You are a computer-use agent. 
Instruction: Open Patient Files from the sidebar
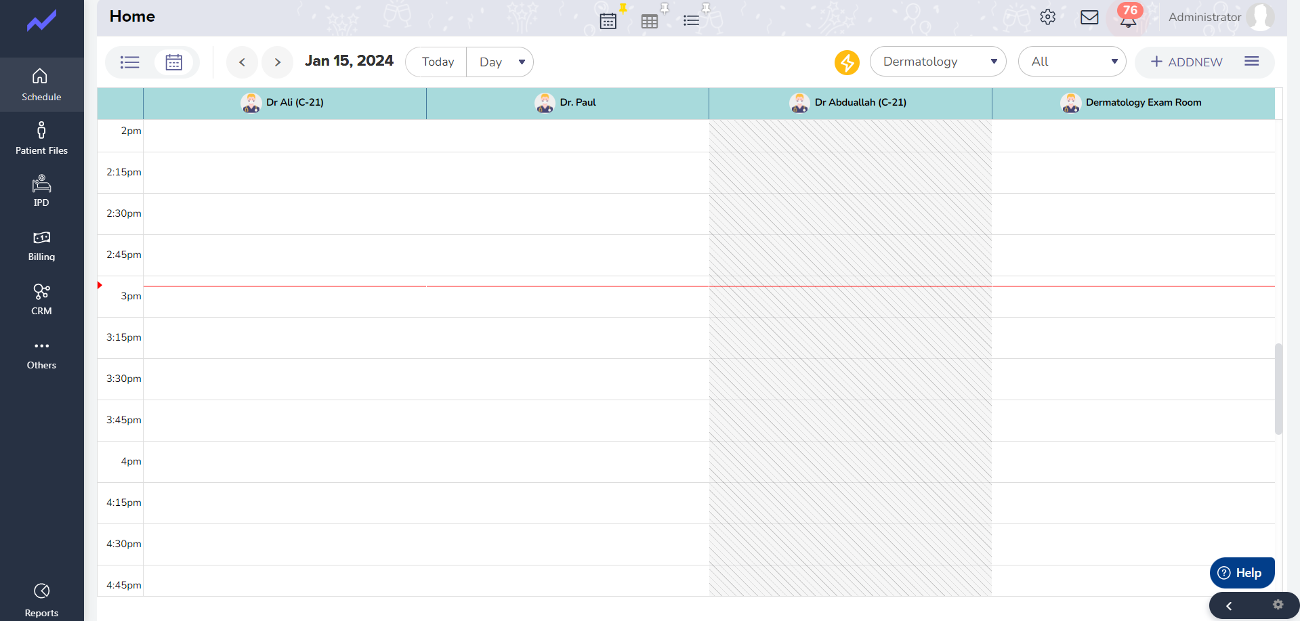click(x=41, y=138)
